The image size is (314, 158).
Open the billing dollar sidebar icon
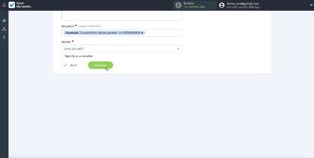pyautogui.click(x=4, y=37)
